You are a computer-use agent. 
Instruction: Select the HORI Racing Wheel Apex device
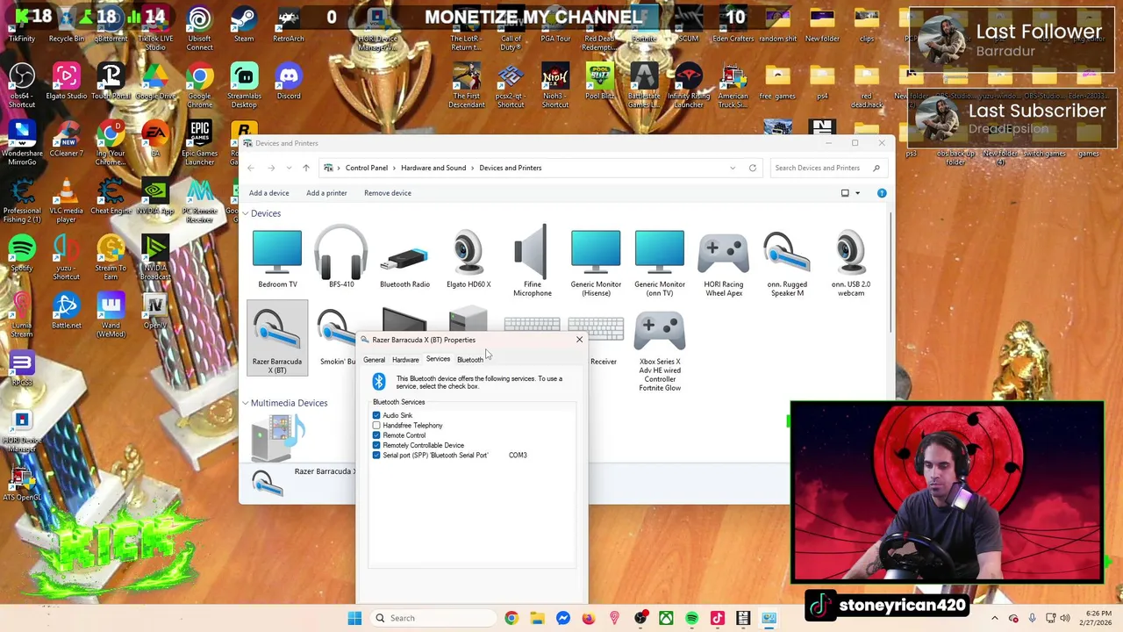click(x=724, y=265)
